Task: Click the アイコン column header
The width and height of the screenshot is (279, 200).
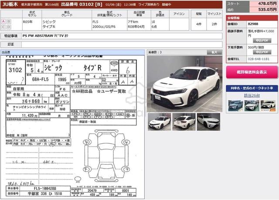Action: pyautogui.click(x=179, y=14)
